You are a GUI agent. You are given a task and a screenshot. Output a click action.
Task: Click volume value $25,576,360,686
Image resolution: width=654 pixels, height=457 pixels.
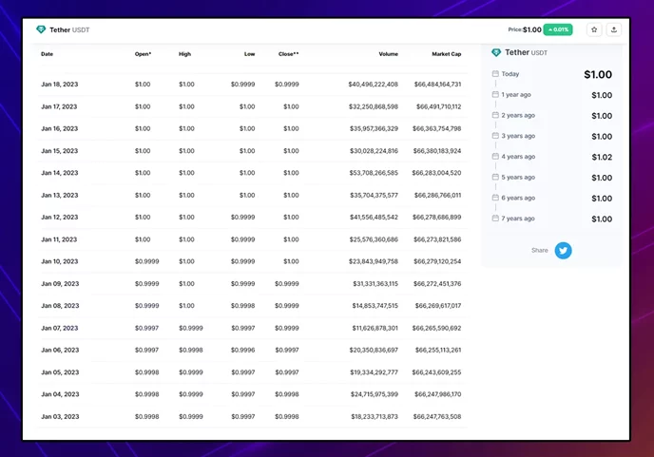pyautogui.click(x=374, y=239)
